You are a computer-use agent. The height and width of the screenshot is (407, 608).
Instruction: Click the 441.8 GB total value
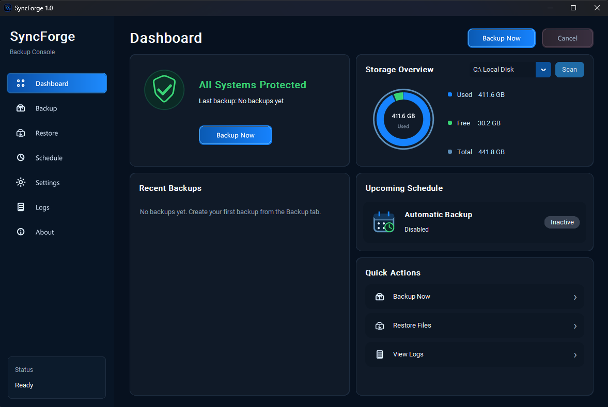[x=491, y=152]
